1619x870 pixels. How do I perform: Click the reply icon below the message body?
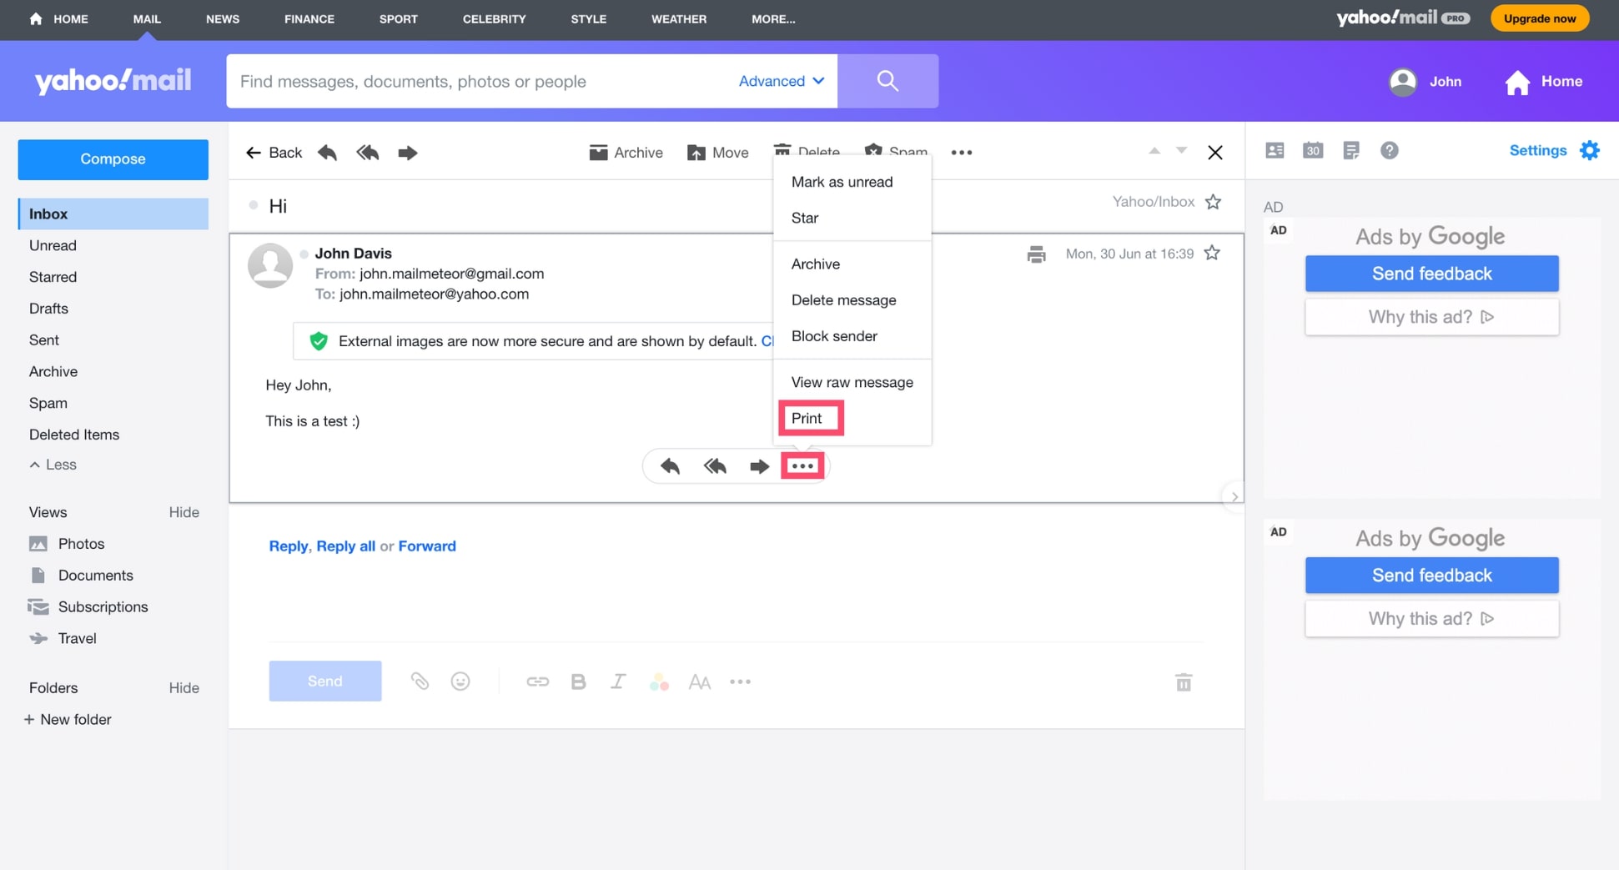coord(671,466)
